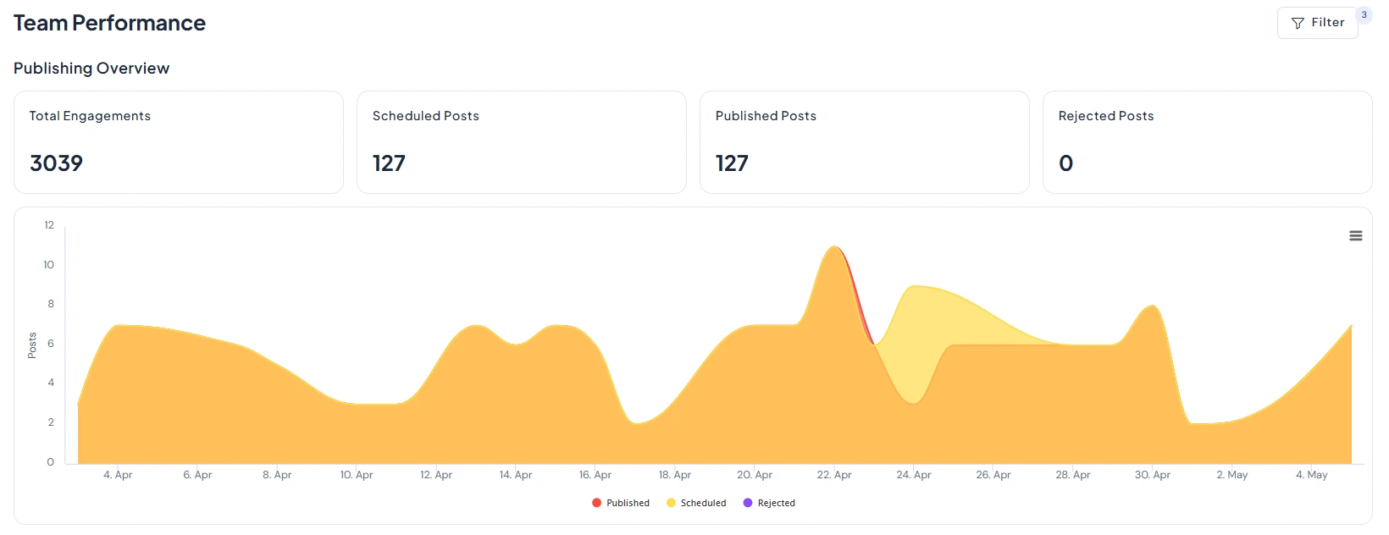The width and height of the screenshot is (1389, 535).
Task: Open the chart hamburger menu
Action: [x=1356, y=236]
